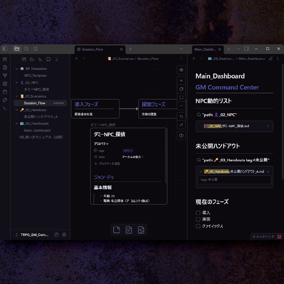Toggle right sidebar icon

[x=247, y=49]
